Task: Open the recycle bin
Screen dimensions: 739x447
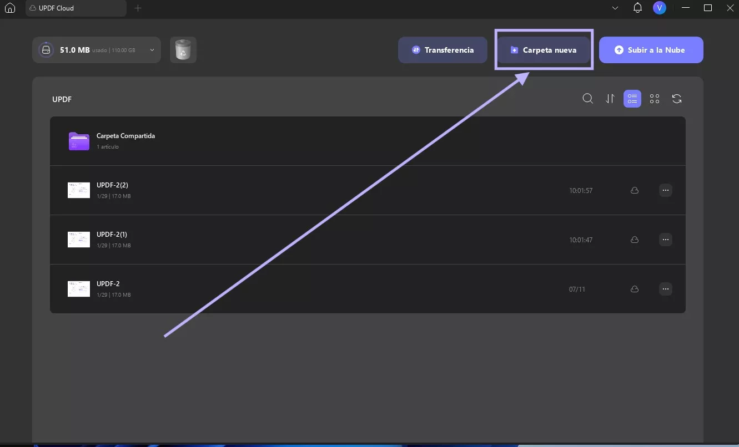Action: coord(183,50)
